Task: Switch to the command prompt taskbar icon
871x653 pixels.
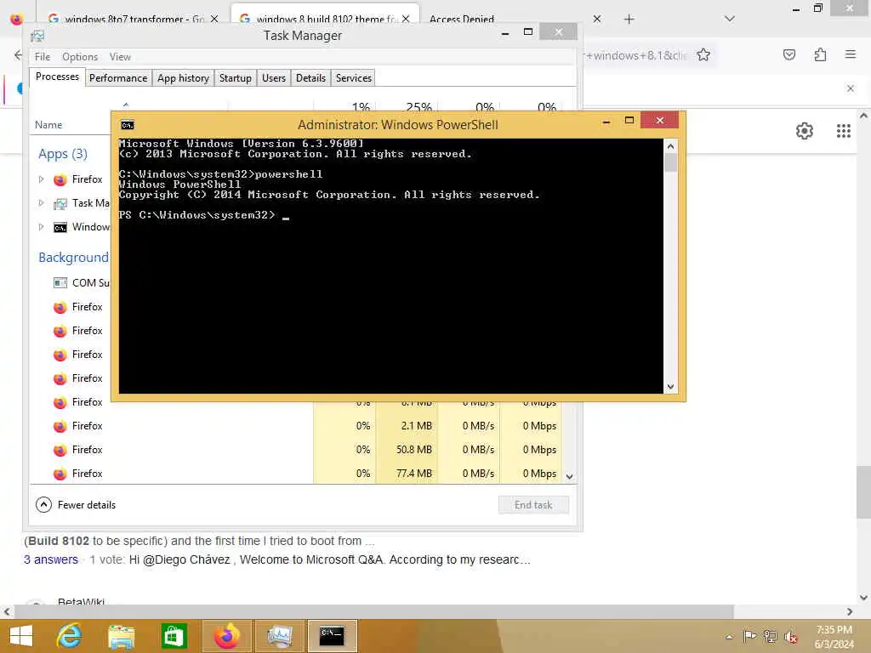Action: 332,636
